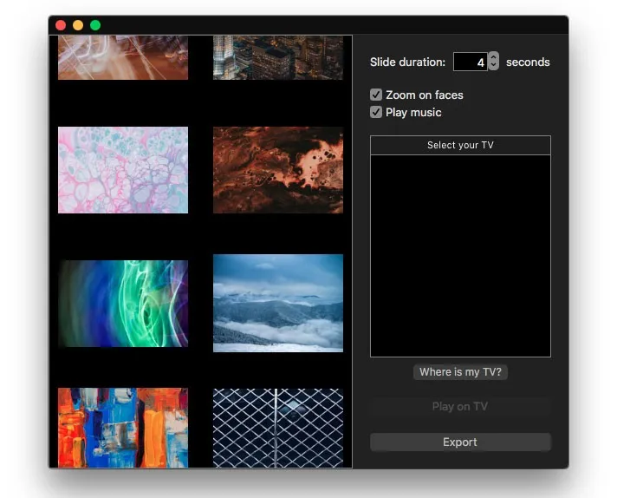The height and width of the screenshot is (498, 617).
Task: Click the Play on TV button
Action: pyautogui.click(x=460, y=407)
